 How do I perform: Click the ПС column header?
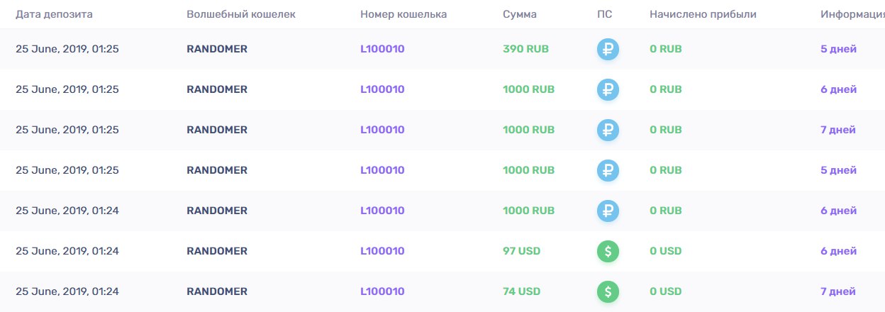pos(604,14)
